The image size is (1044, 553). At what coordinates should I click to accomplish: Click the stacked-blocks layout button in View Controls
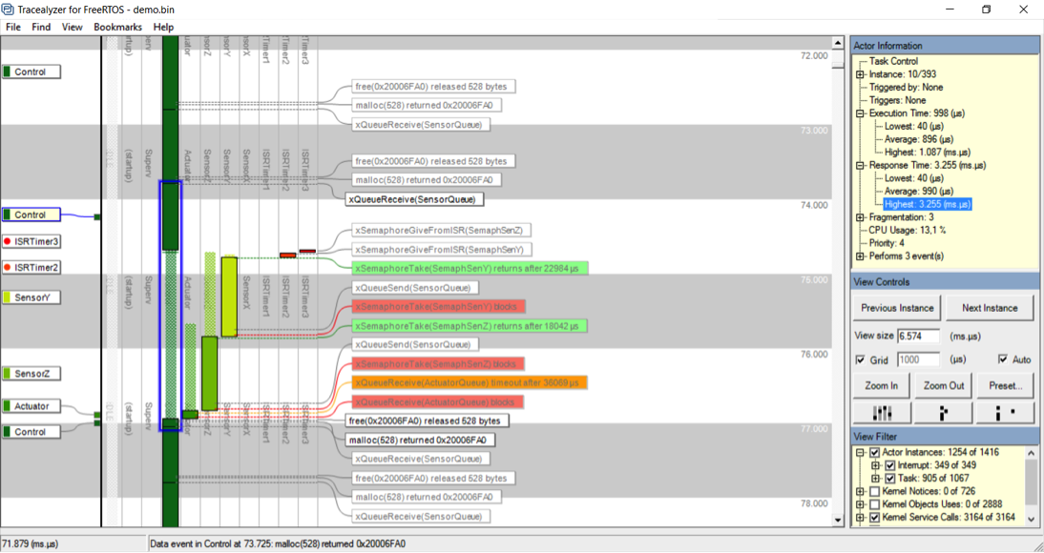pyautogui.click(x=943, y=413)
